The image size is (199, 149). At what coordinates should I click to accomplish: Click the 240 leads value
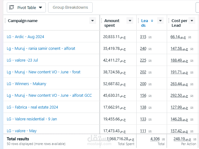point(143,49)
